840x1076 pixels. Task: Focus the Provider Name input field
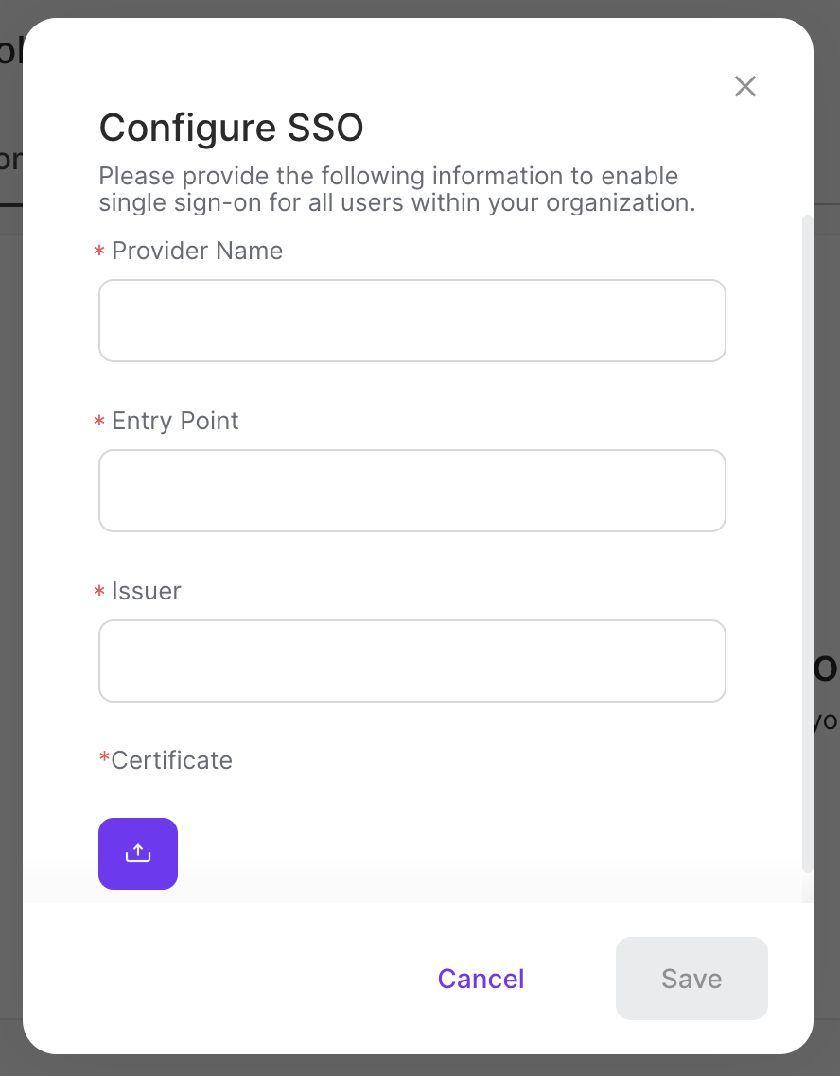(411, 321)
